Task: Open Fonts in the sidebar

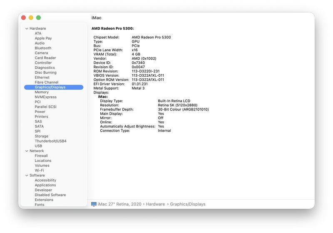Action: click(40, 205)
